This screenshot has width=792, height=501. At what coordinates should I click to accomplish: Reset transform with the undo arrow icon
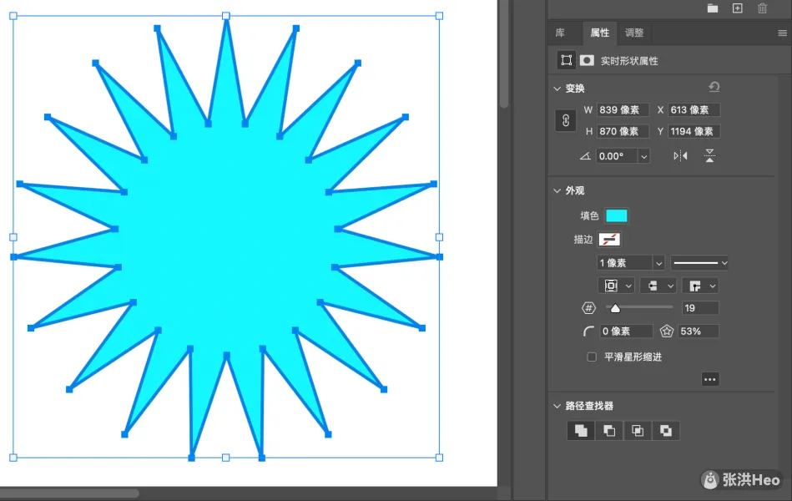pos(714,87)
